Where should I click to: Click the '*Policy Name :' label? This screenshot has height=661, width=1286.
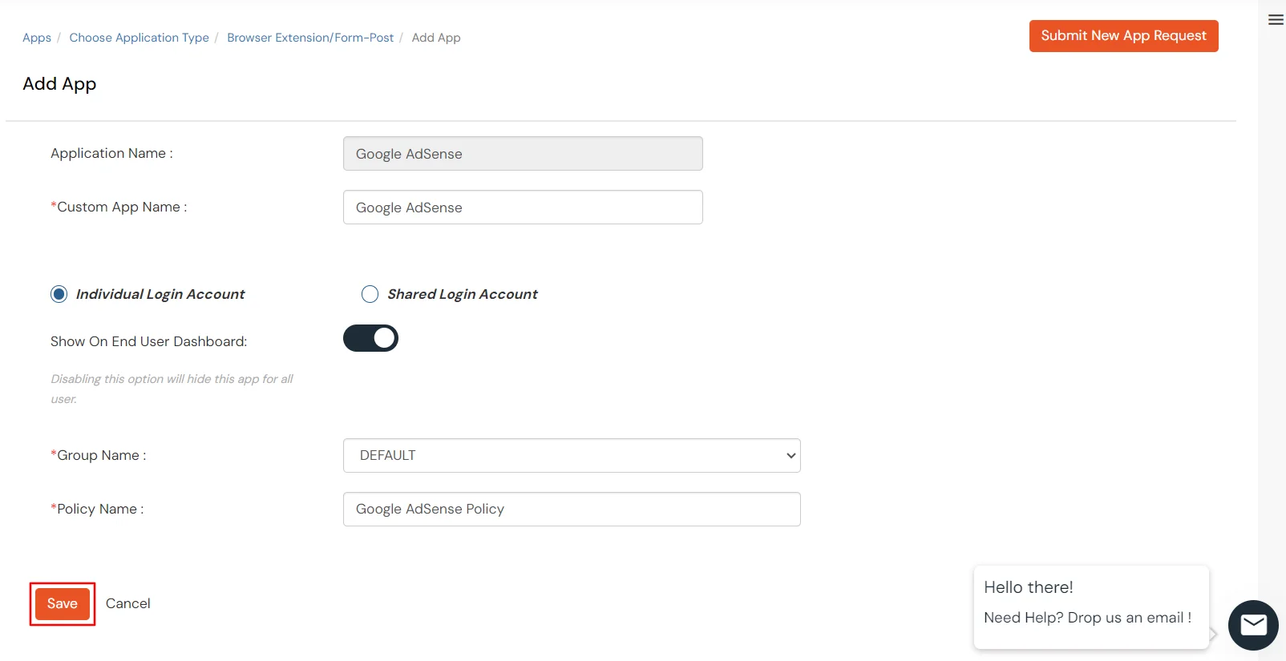97,509
